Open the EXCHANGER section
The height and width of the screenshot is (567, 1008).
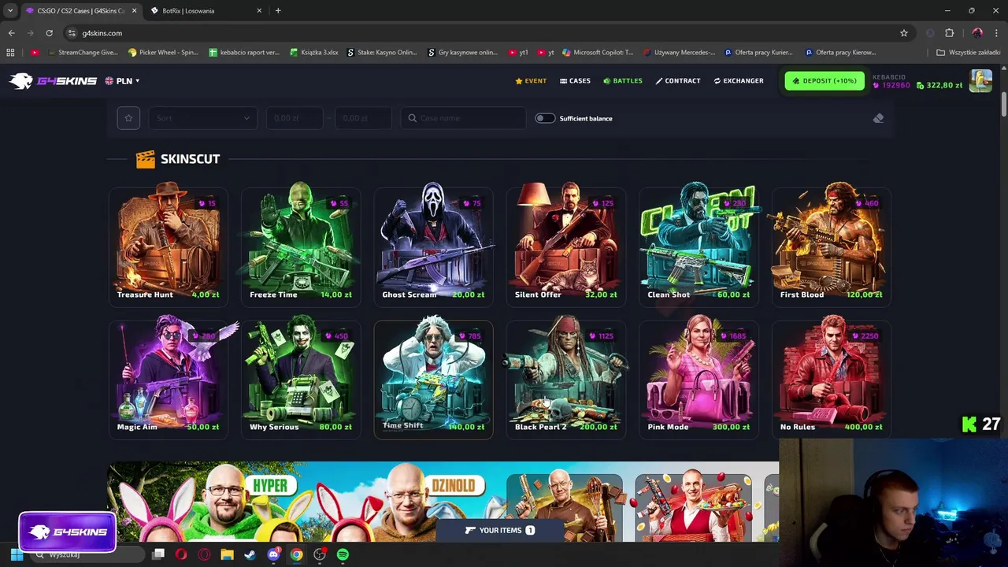point(739,80)
